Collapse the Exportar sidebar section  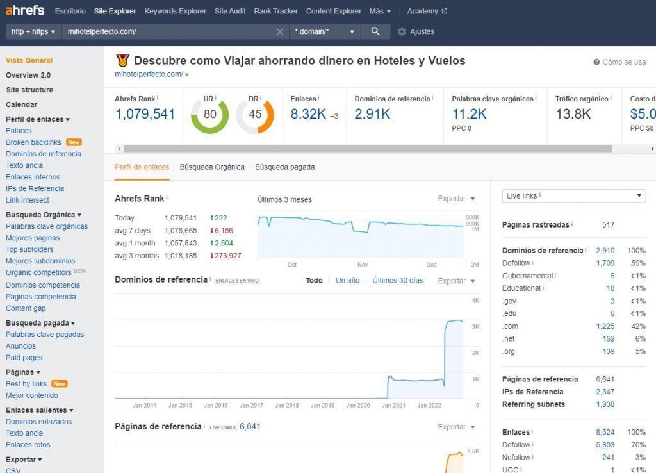click(24, 459)
